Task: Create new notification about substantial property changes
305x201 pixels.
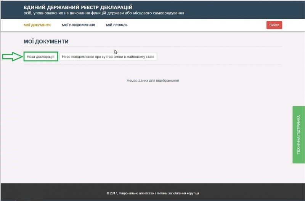Action: click(108, 57)
